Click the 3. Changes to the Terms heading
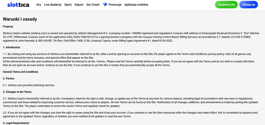The image size is (265, 125). (17, 92)
